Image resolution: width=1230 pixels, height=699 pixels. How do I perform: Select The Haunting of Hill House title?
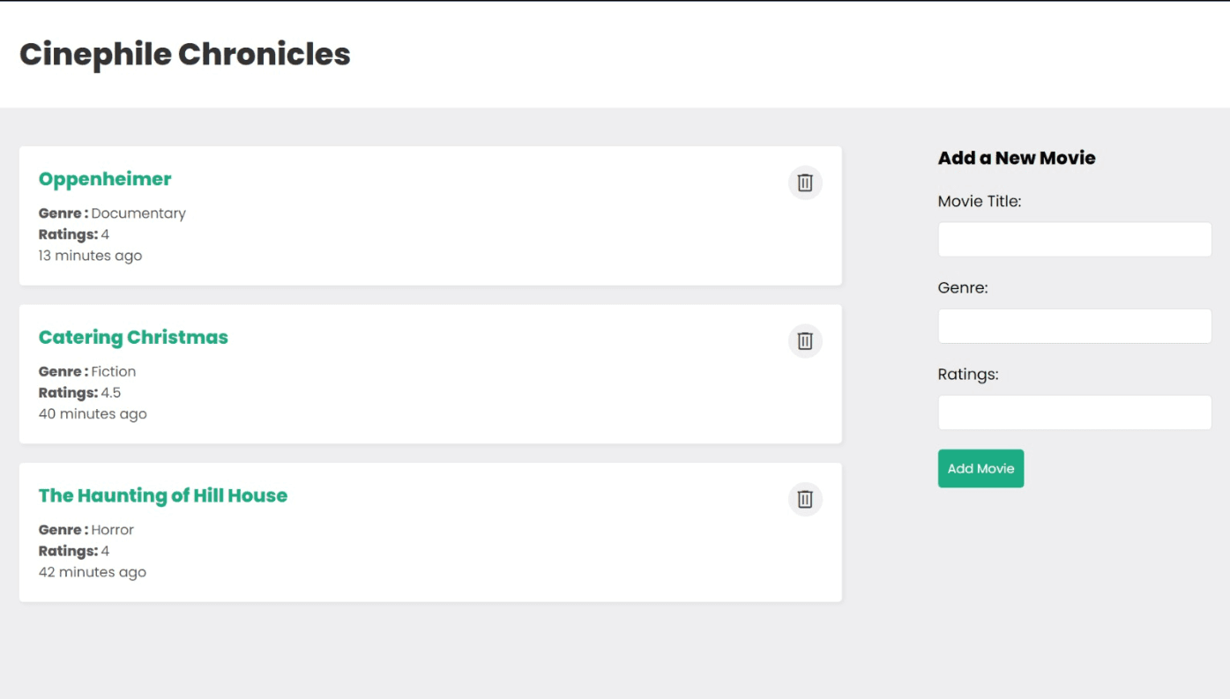click(163, 495)
